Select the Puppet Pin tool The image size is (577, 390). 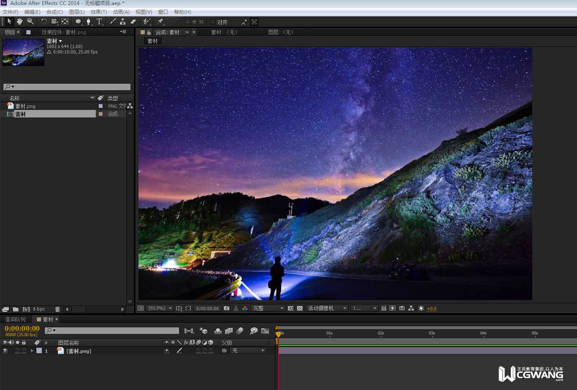coord(161,21)
